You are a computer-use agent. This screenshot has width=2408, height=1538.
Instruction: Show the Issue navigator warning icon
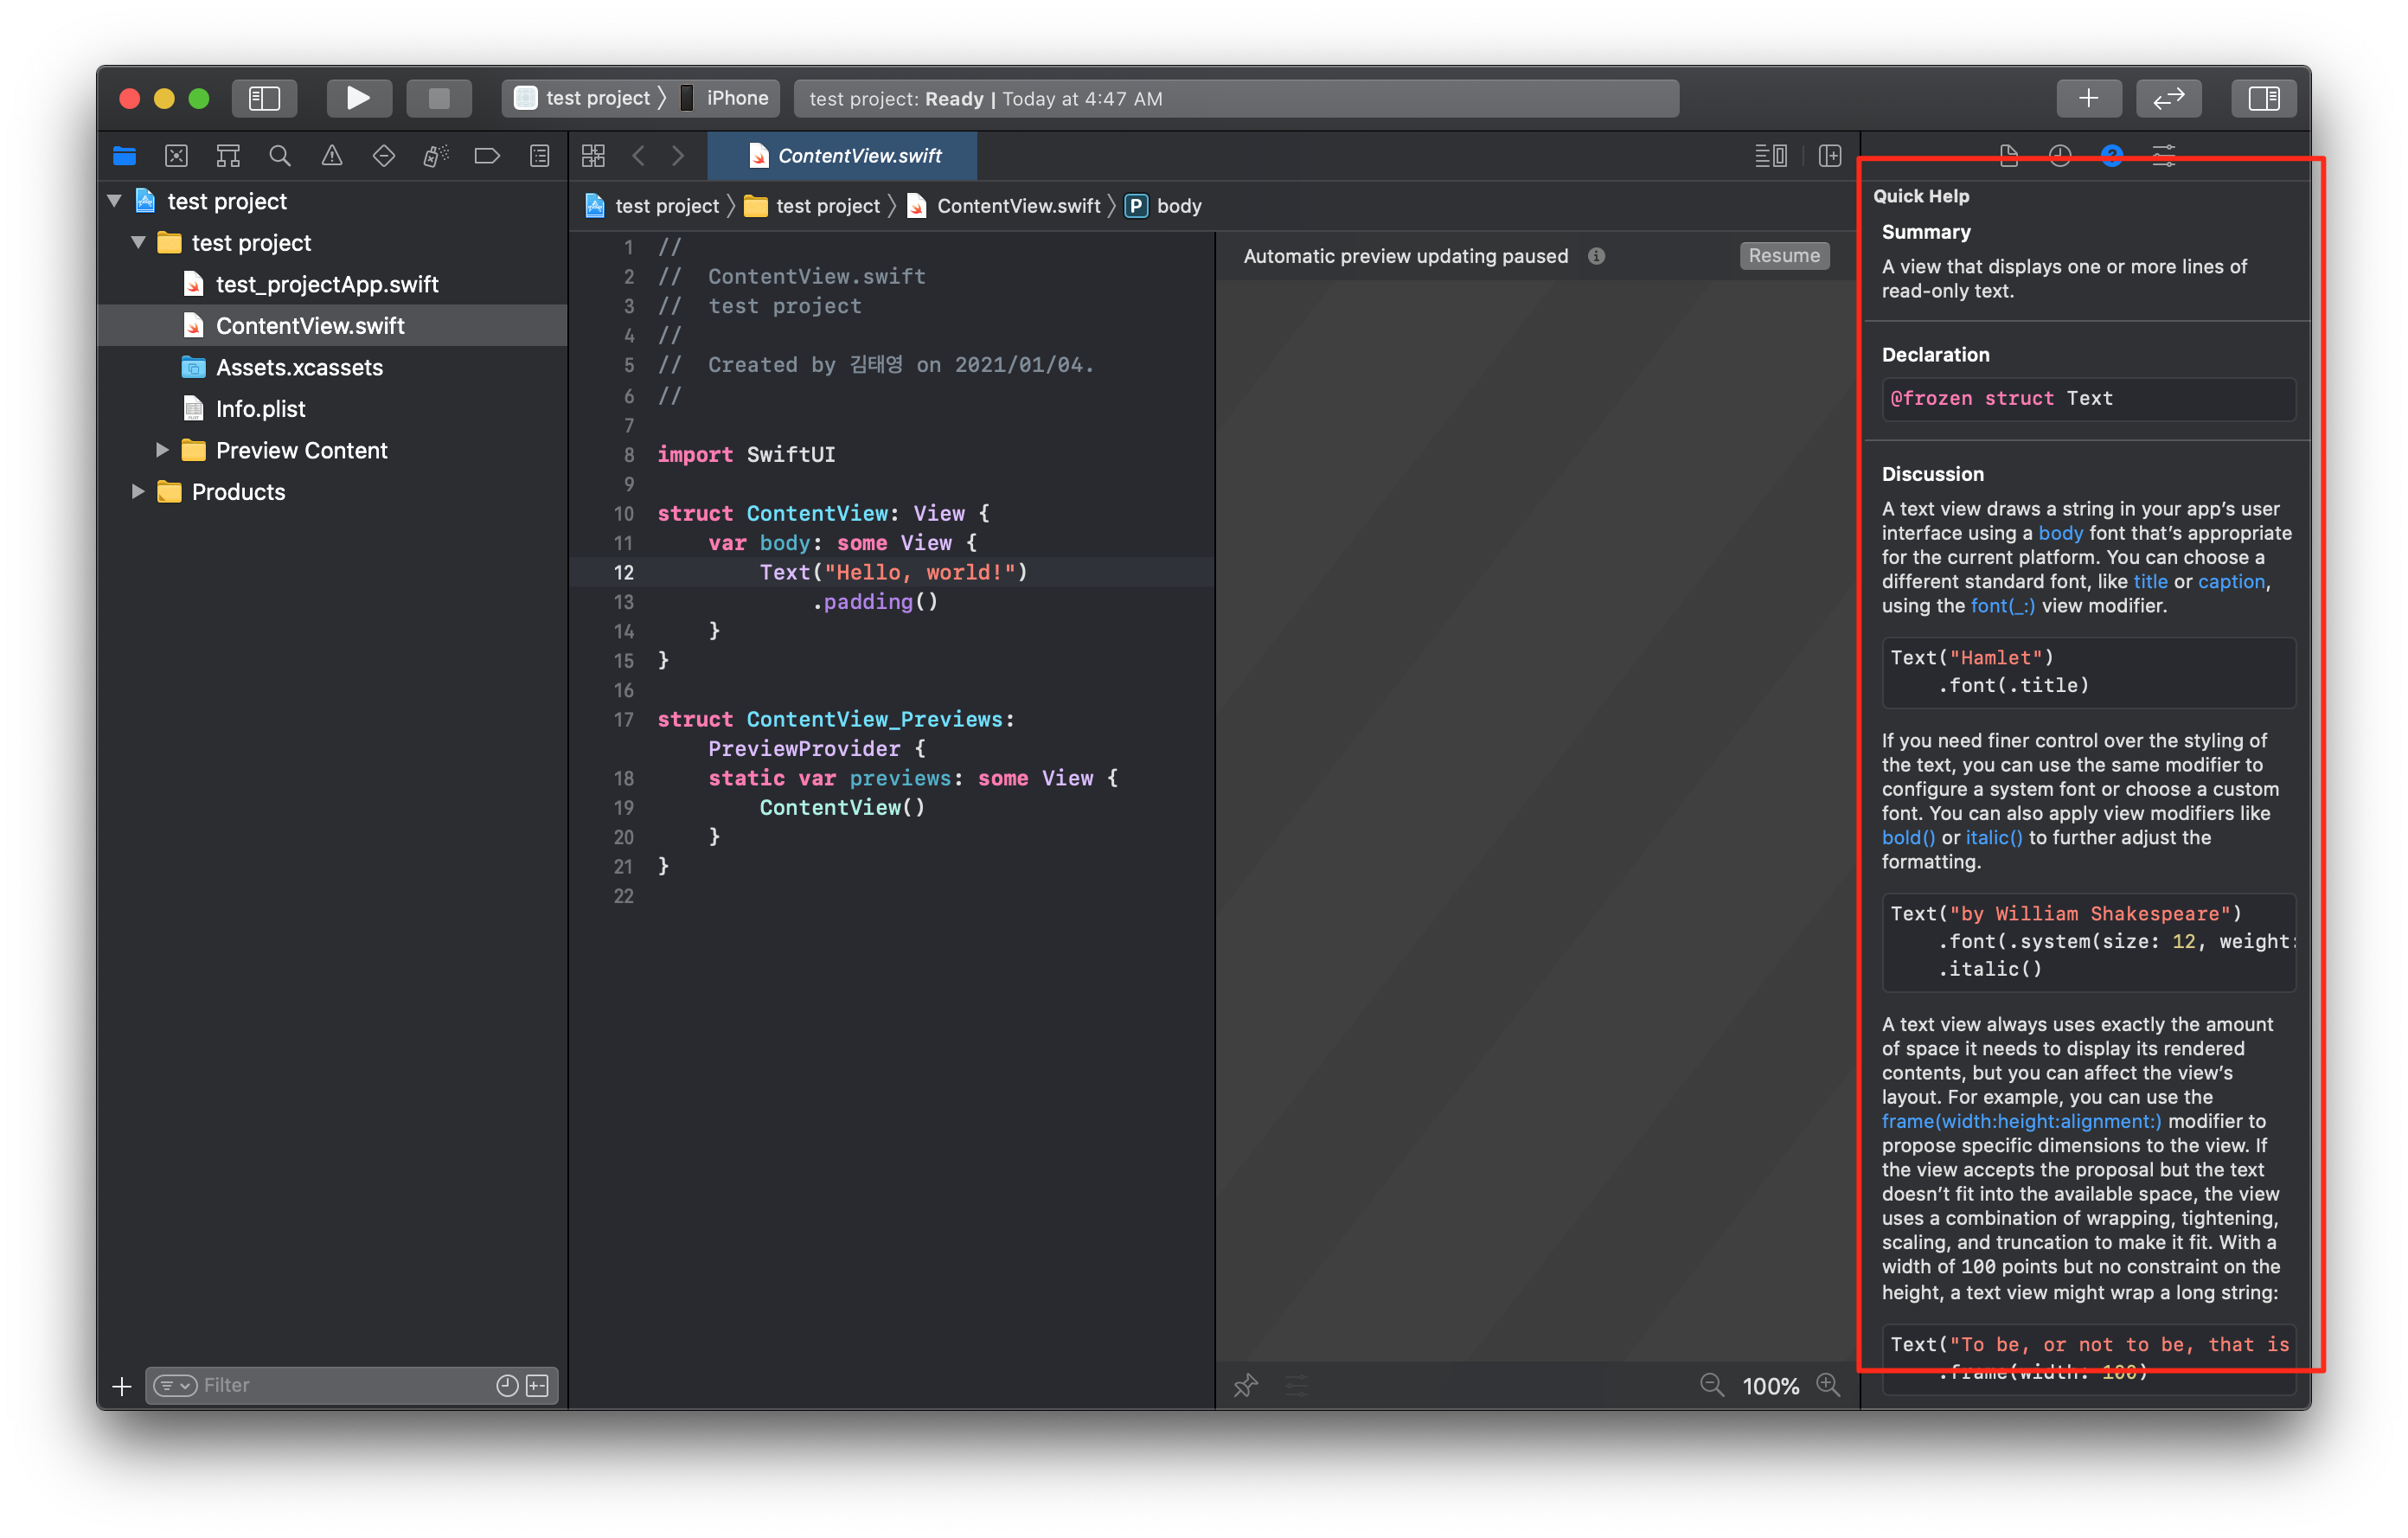[332, 156]
